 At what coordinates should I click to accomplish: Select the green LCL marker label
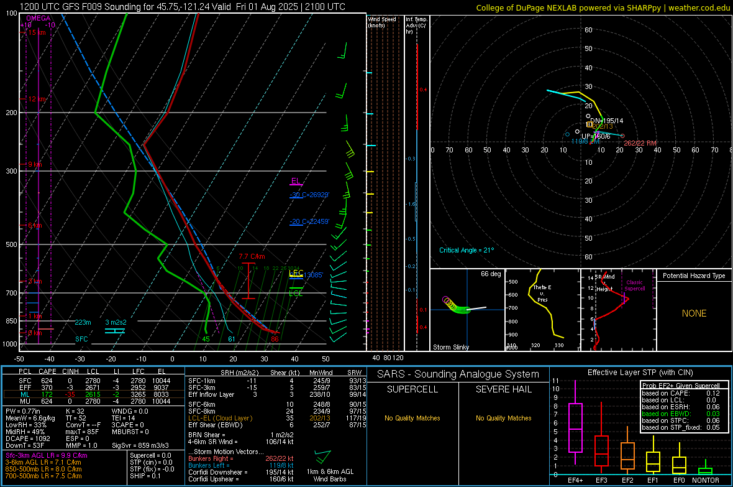[296, 293]
